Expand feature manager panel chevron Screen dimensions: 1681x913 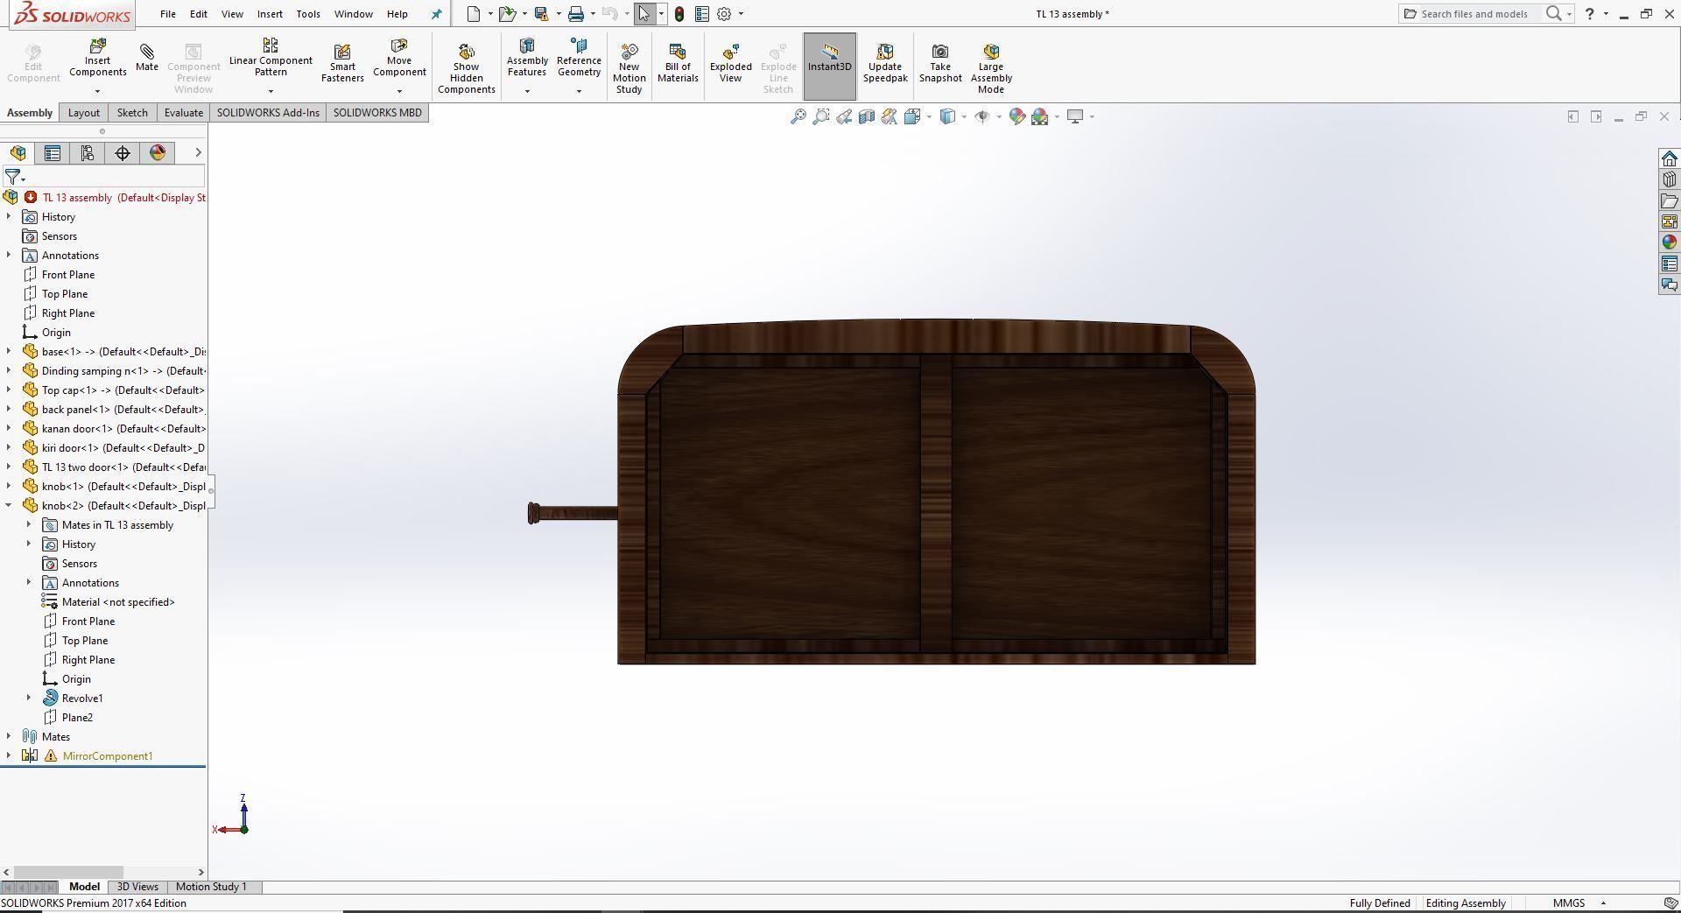coord(198,153)
